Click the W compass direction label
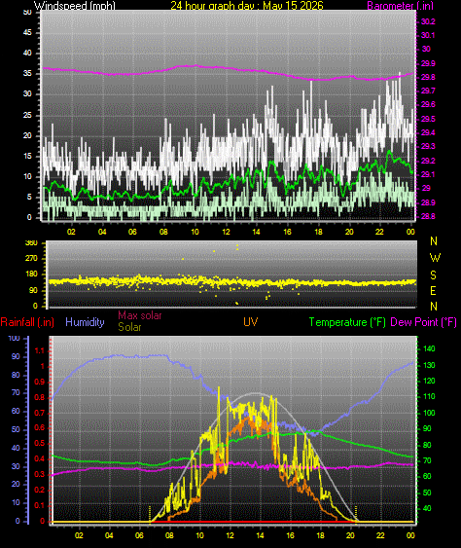 [435, 258]
